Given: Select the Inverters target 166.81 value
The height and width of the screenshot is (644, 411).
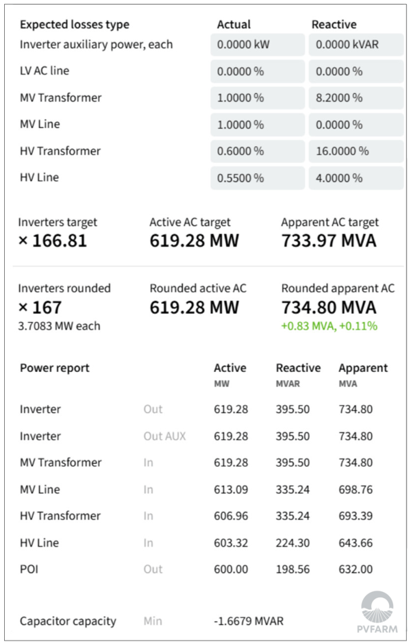Looking at the screenshot, I should [x=53, y=241].
